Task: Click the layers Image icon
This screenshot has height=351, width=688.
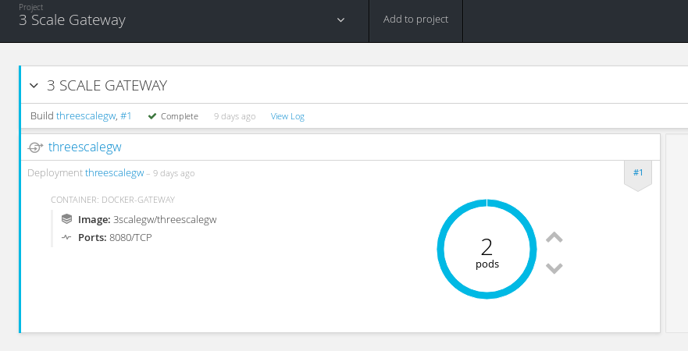Action: [x=66, y=218]
